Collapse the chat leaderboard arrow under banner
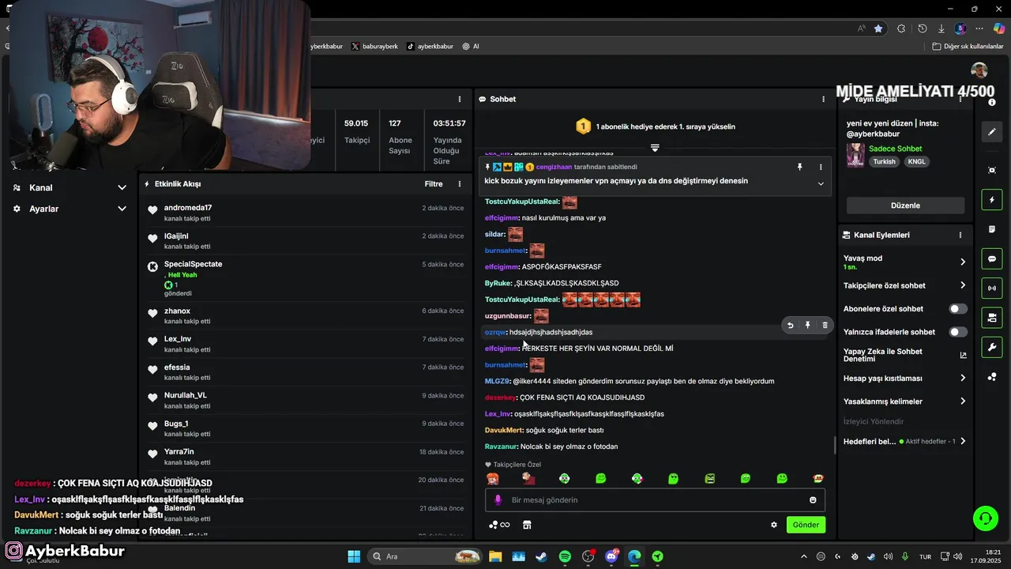Image resolution: width=1011 pixels, height=569 pixels. 655,148
